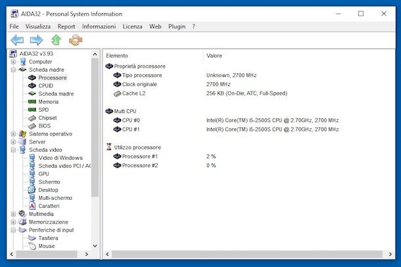Collapse the Periferiche di input node
The image size is (401, 267).
point(13,230)
